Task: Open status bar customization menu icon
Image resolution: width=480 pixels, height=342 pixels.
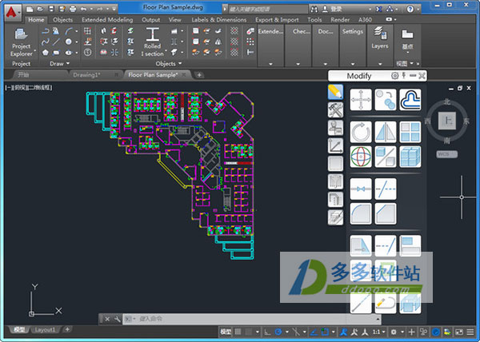Action: 470,332
